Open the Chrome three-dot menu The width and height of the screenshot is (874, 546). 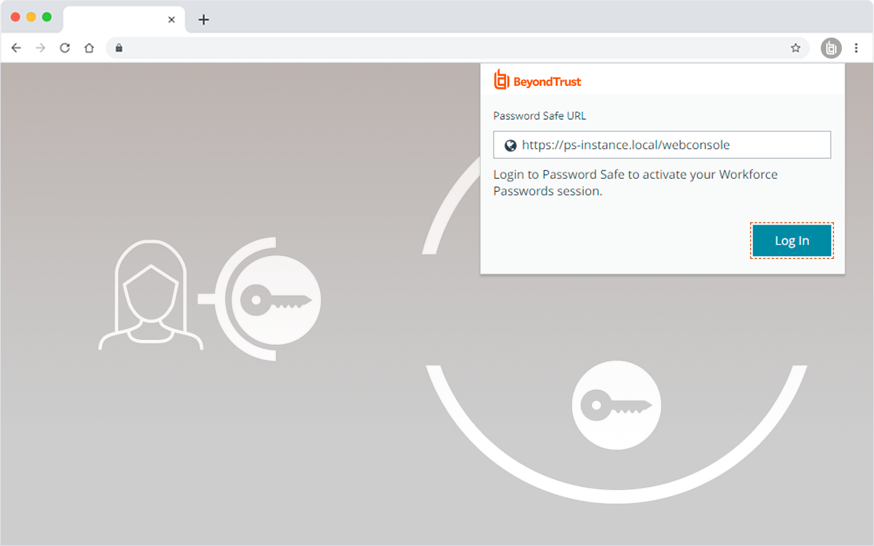click(x=856, y=48)
